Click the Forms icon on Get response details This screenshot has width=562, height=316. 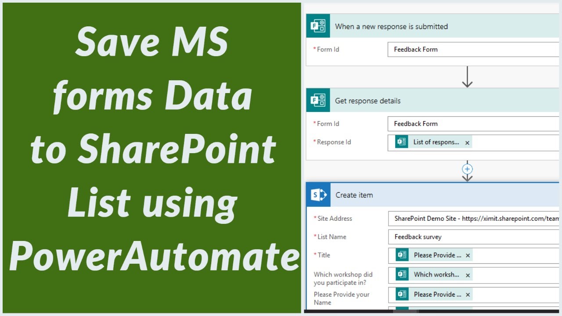(x=317, y=101)
